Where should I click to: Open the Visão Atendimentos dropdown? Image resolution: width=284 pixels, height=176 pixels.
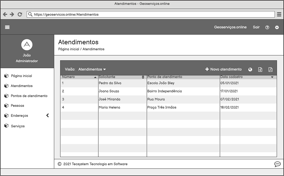click(x=92, y=69)
